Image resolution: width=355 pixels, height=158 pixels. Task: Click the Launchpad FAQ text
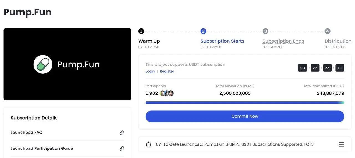point(27,133)
